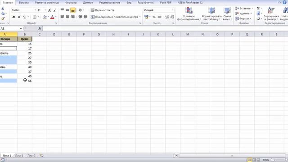Click the text orientation icon
Image resolution: width=288 pixels, height=162 pixels.
(x=81, y=10)
